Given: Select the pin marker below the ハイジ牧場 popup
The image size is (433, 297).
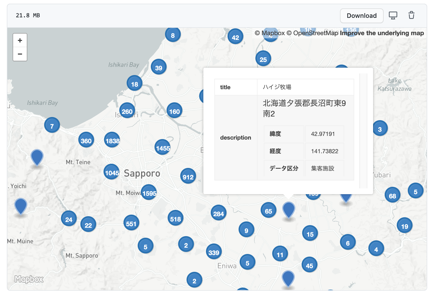Looking at the screenshot, I should click(288, 210).
